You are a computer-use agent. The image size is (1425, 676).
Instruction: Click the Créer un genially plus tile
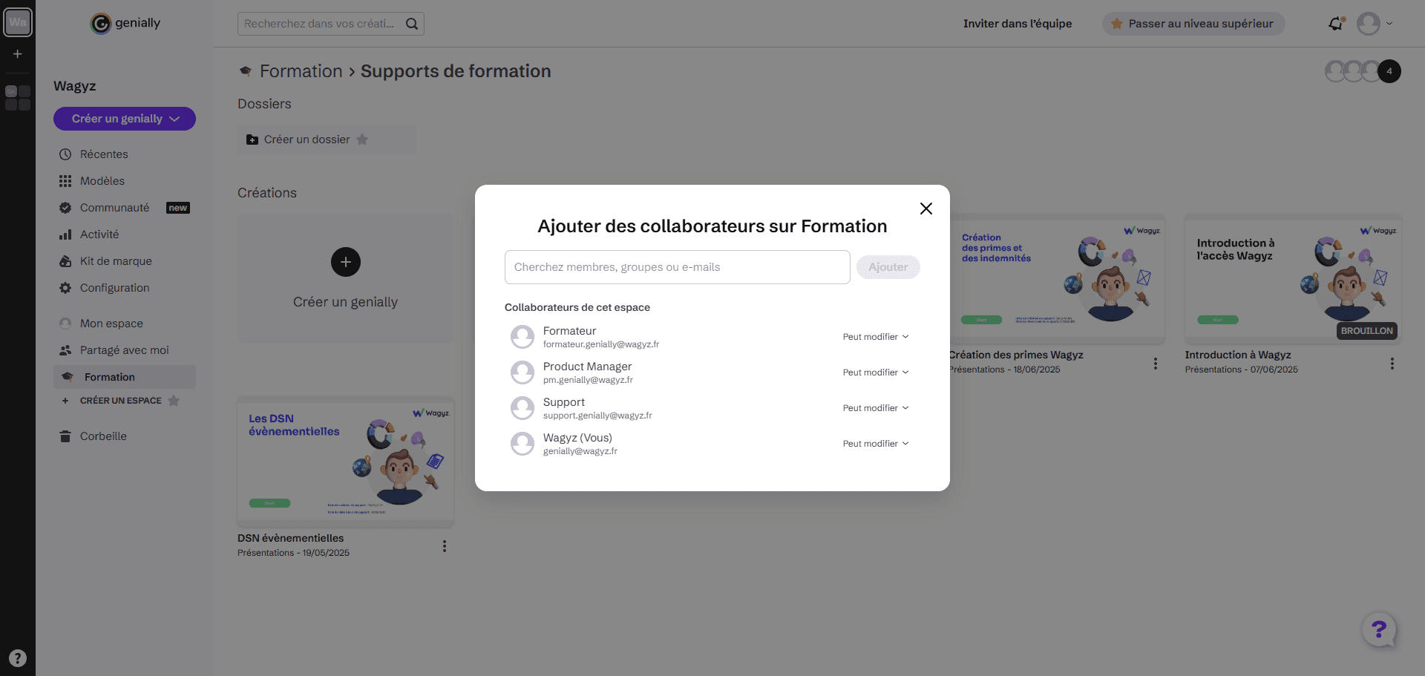(345, 279)
